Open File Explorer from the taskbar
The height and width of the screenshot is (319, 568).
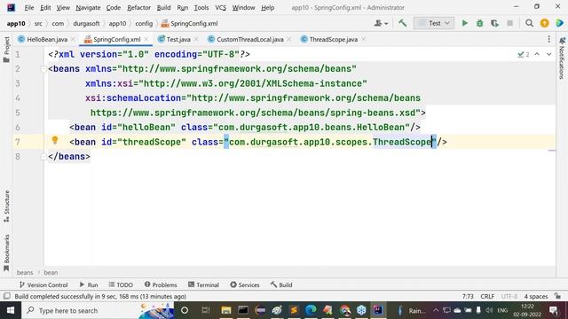coord(226,310)
